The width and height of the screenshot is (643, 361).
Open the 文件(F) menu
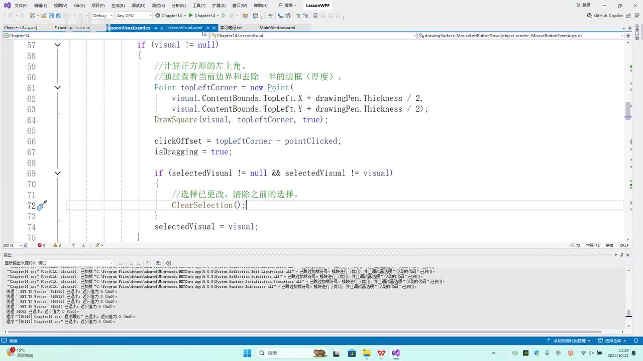tap(21, 6)
